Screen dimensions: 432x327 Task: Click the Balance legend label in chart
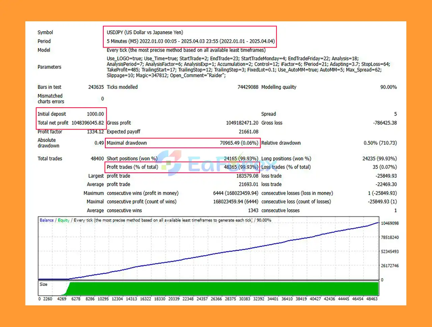tap(47, 220)
